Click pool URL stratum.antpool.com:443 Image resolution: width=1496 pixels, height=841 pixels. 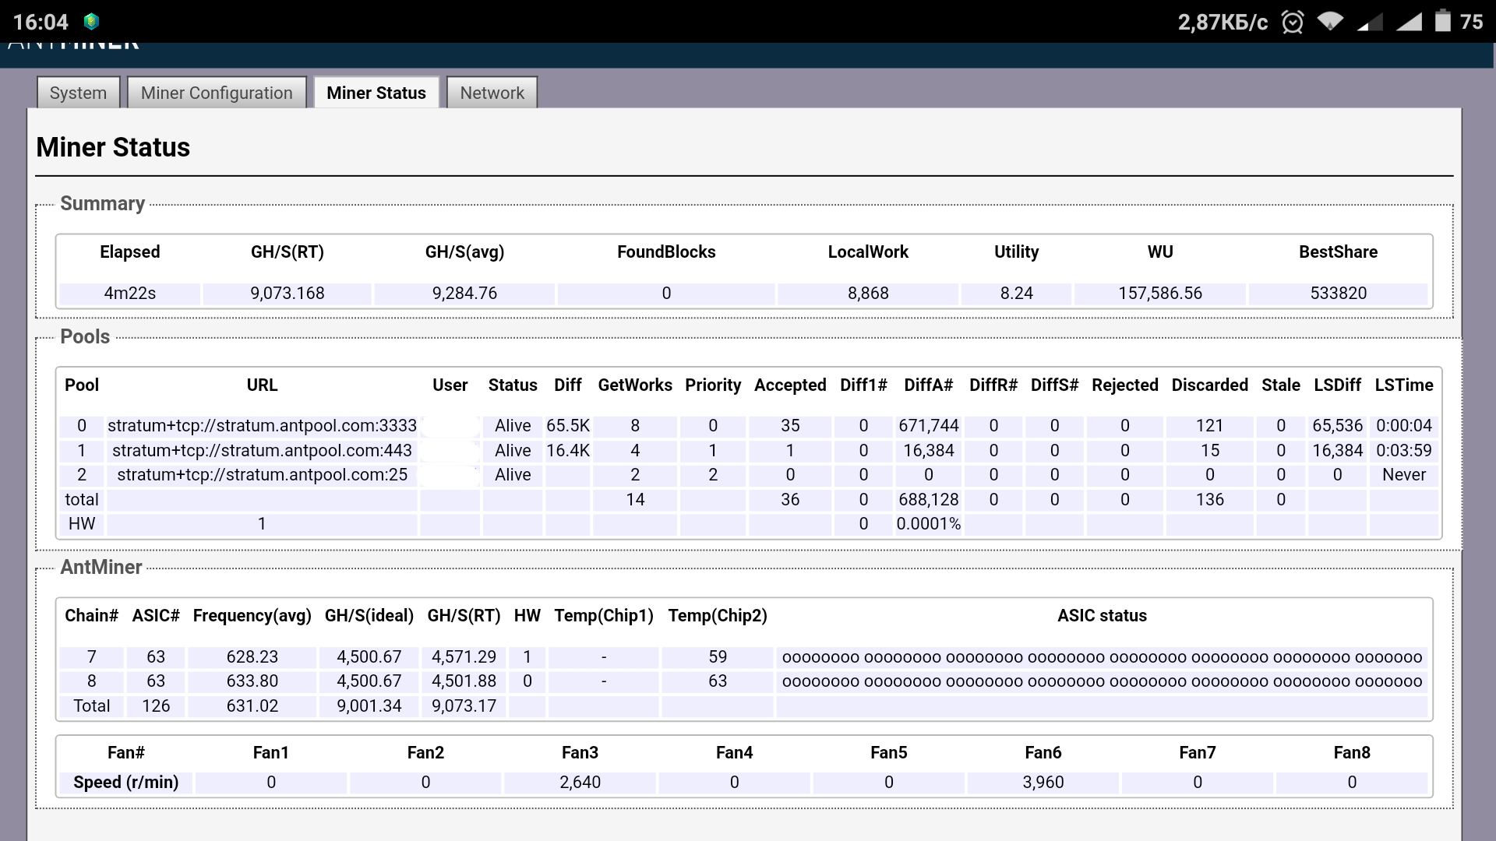pyautogui.click(x=262, y=451)
